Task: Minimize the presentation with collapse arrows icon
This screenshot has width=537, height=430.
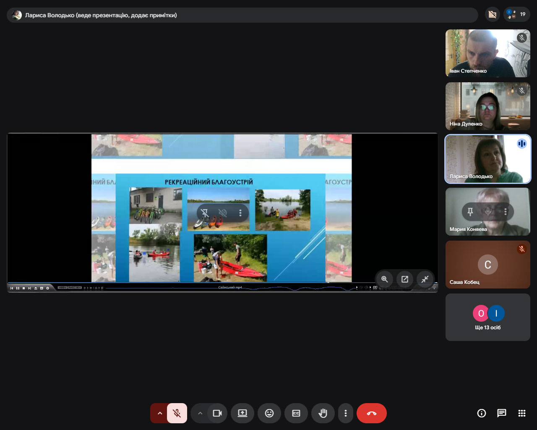Action: click(425, 279)
